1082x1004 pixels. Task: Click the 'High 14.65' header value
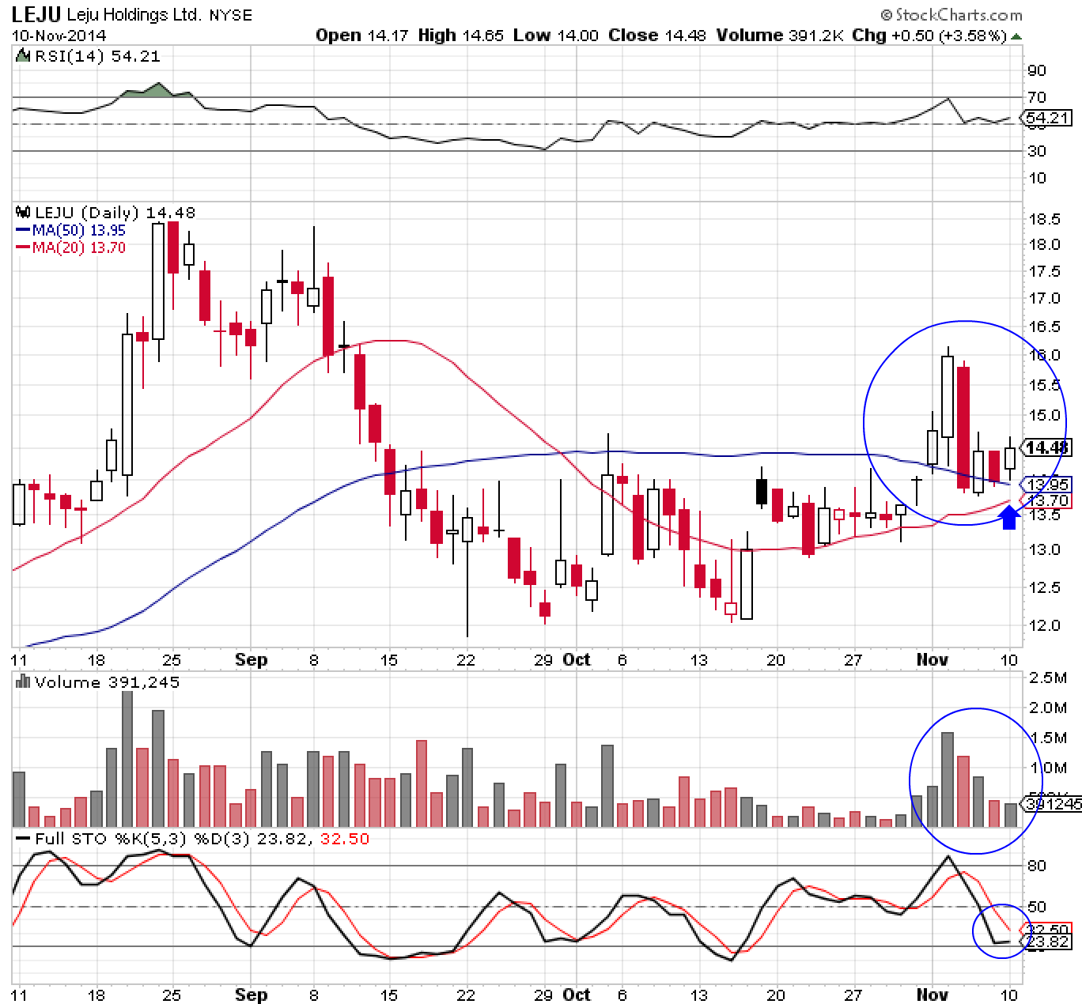pos(461,36)
